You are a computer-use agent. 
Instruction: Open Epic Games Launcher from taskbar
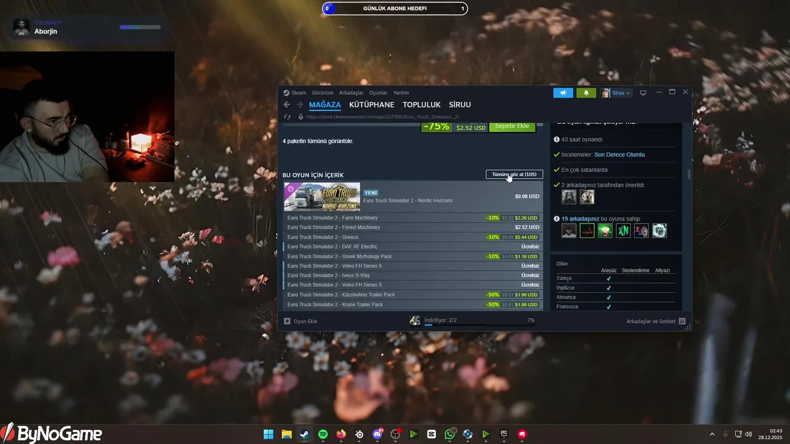[504, 434]
